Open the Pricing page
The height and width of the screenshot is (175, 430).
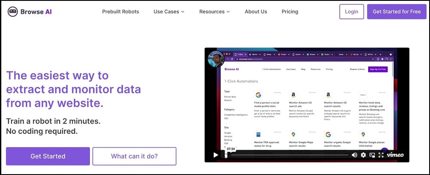[x=290, y=12]
